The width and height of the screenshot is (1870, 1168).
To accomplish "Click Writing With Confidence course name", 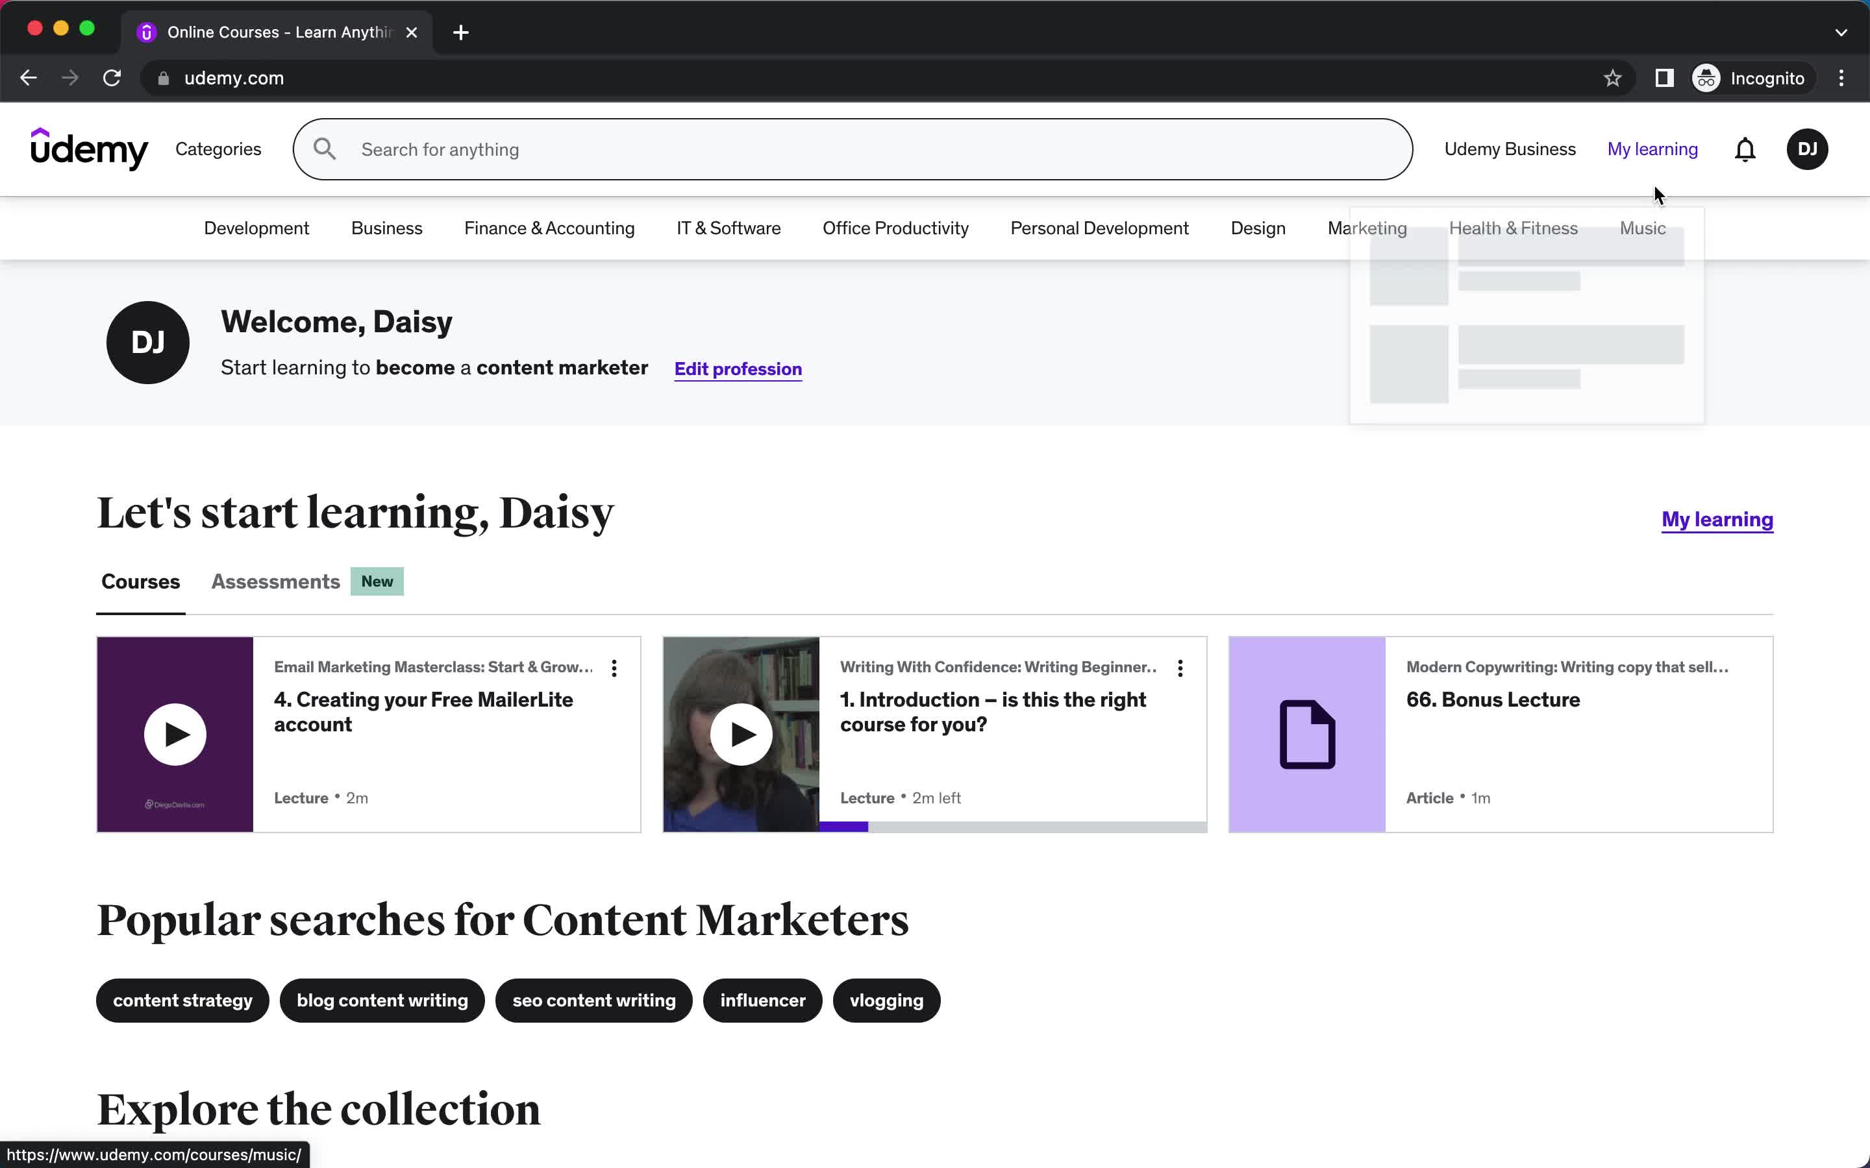I will click(999, 666).
